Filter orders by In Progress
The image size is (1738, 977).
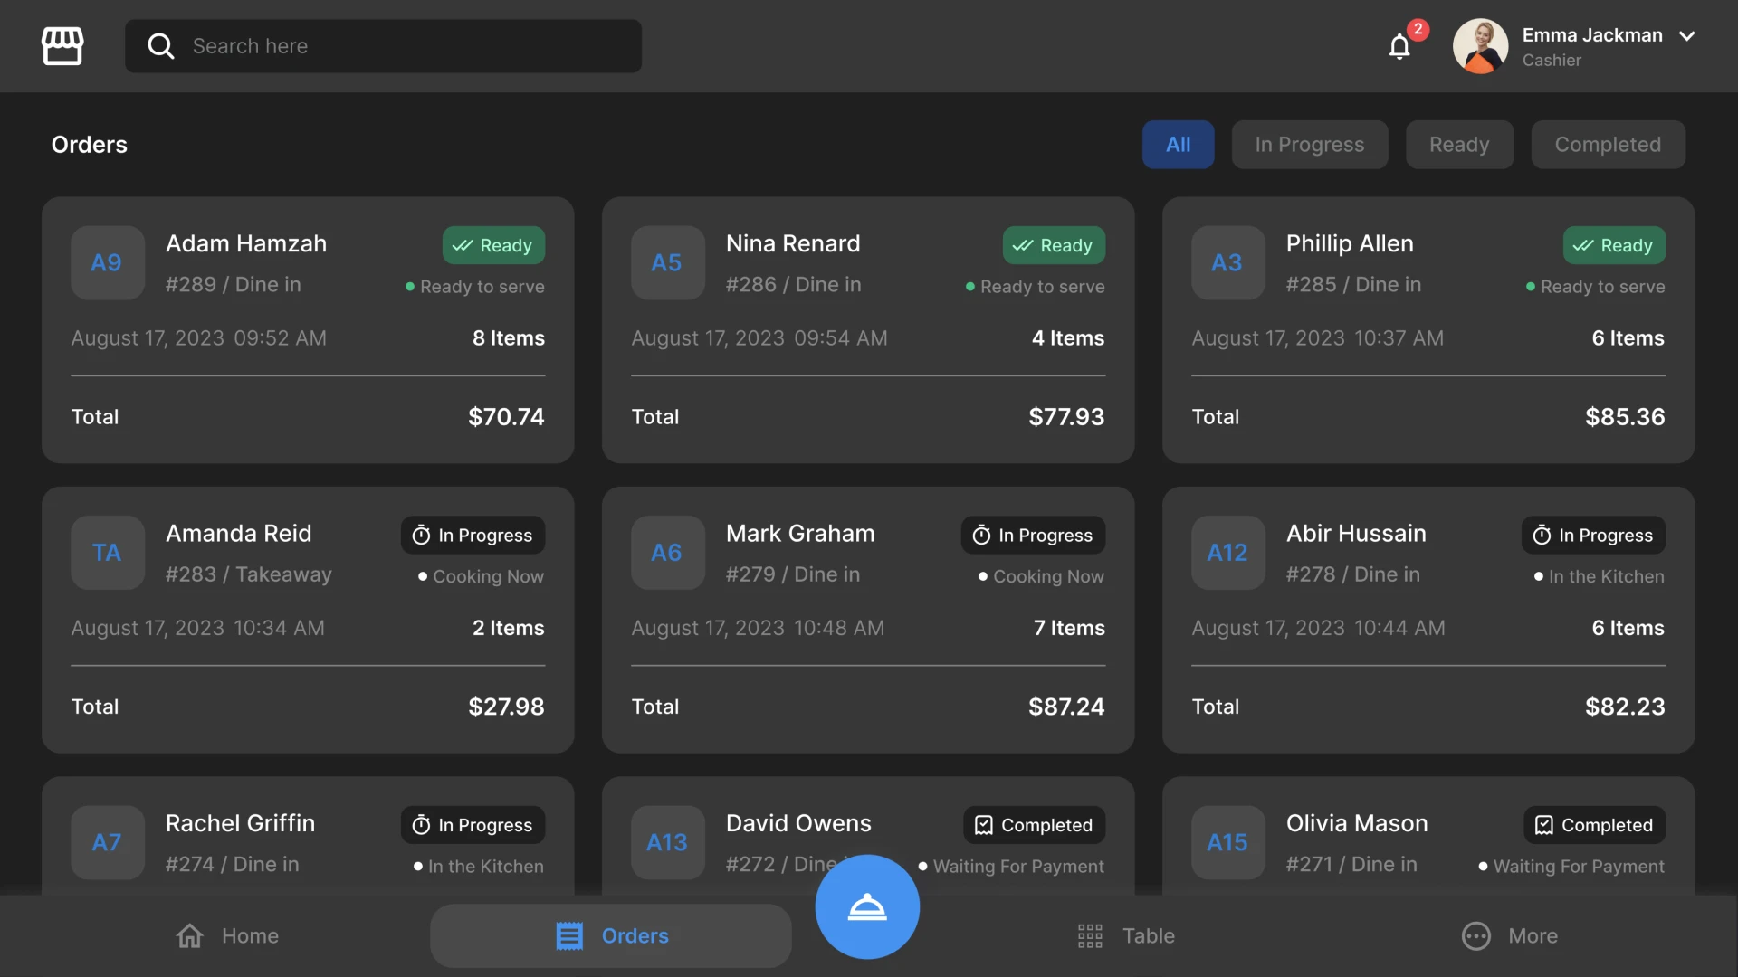pos(1309,145)
